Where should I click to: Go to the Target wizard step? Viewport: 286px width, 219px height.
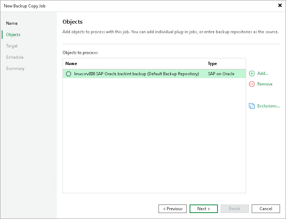[12, 46]
